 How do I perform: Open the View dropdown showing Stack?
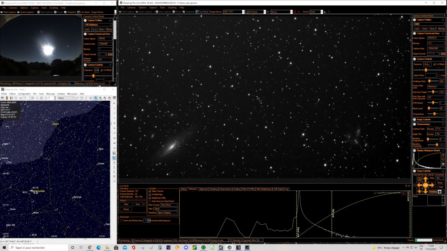(166, 209)
